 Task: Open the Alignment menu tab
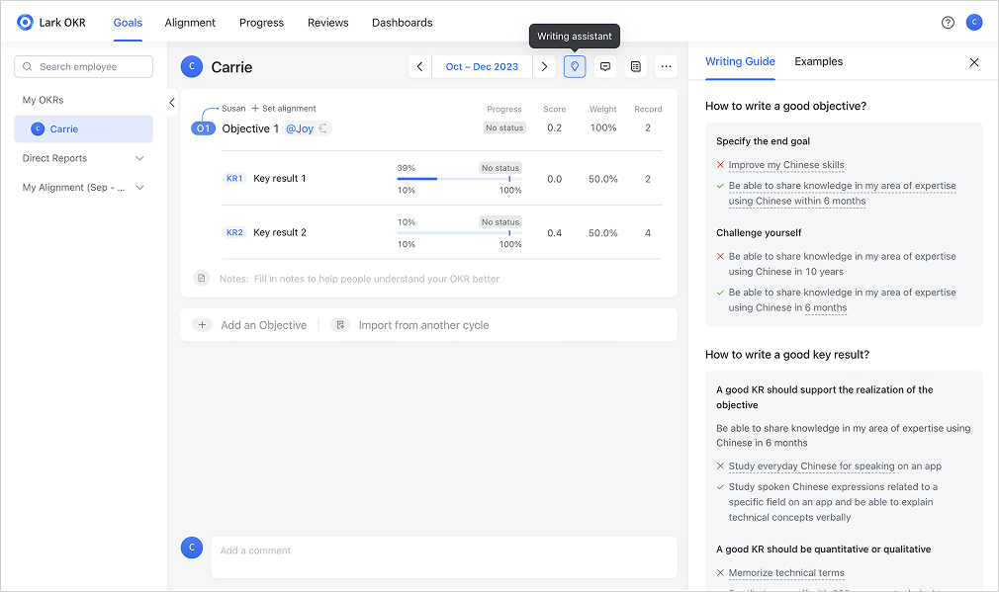click(190, 23)
